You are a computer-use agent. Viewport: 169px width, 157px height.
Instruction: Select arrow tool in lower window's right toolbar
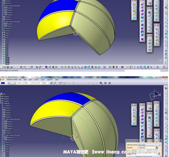[166, 109]
